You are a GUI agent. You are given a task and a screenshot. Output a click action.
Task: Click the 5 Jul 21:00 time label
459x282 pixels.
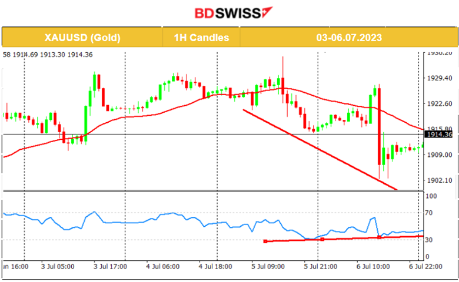(321, 267)
